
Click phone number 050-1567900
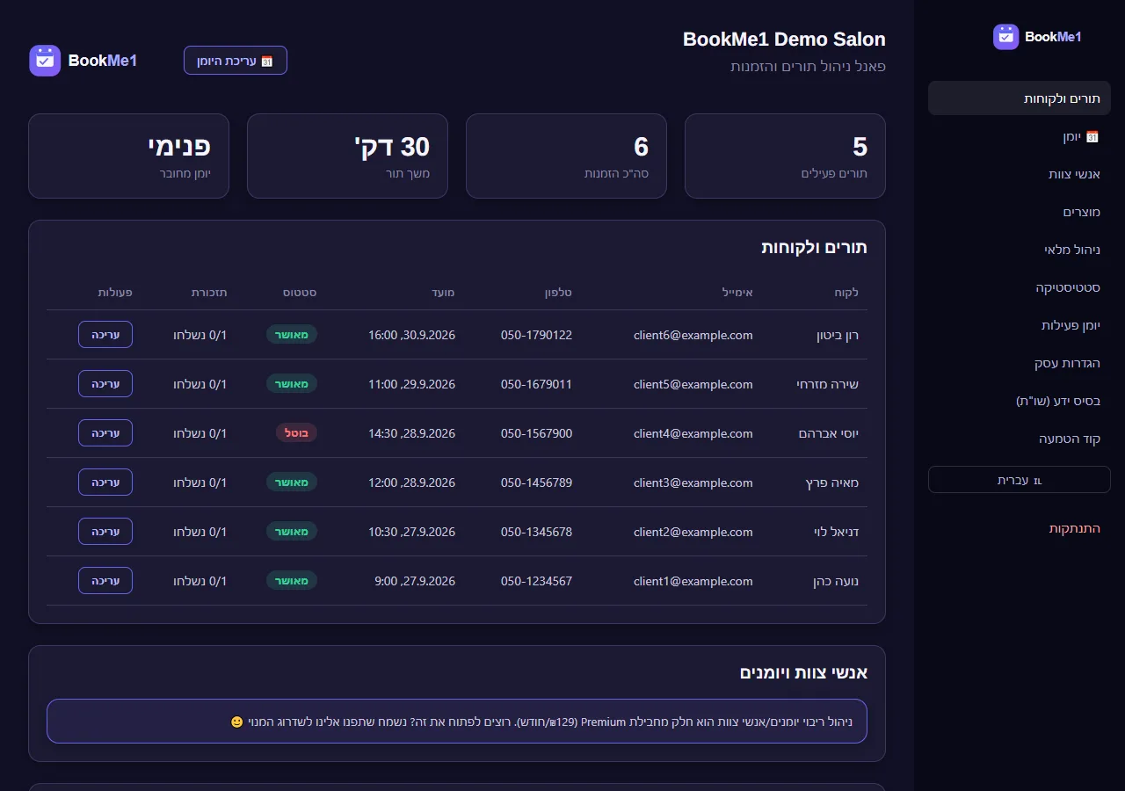point(536,433)
